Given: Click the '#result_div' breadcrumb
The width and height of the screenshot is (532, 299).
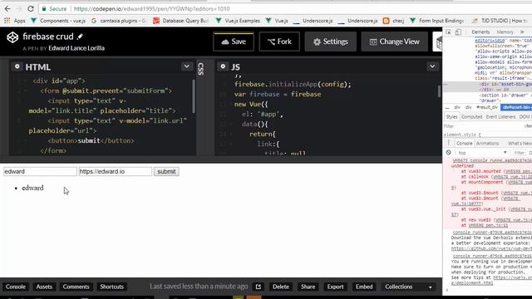Looking at the screenshot, I should click(x=487, y=107).
